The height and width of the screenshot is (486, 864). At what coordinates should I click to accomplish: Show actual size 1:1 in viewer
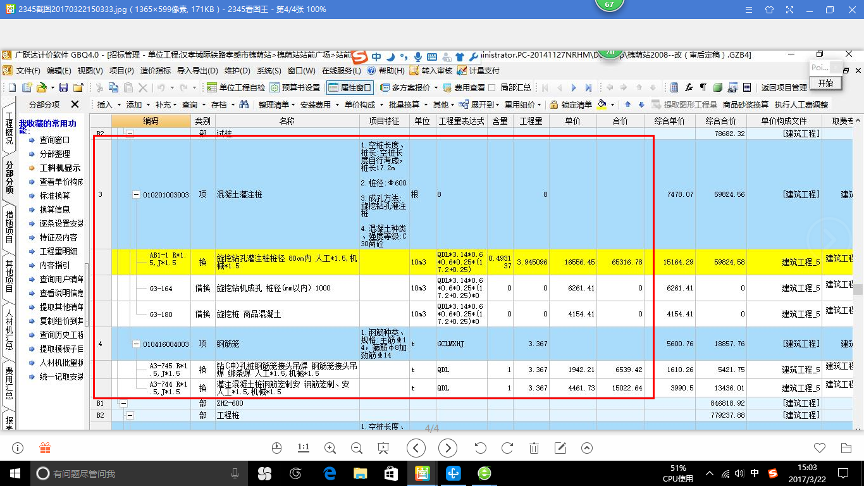pyautogui.click(x=303, y=448)
